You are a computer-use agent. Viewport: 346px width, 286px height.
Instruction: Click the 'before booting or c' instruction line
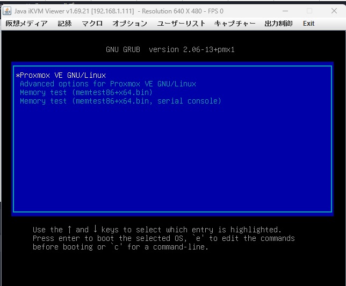[120, 247]
